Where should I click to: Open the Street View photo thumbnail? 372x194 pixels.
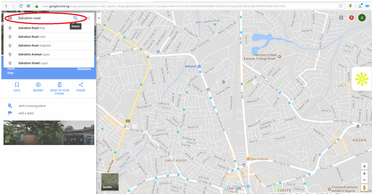[48, 132]
